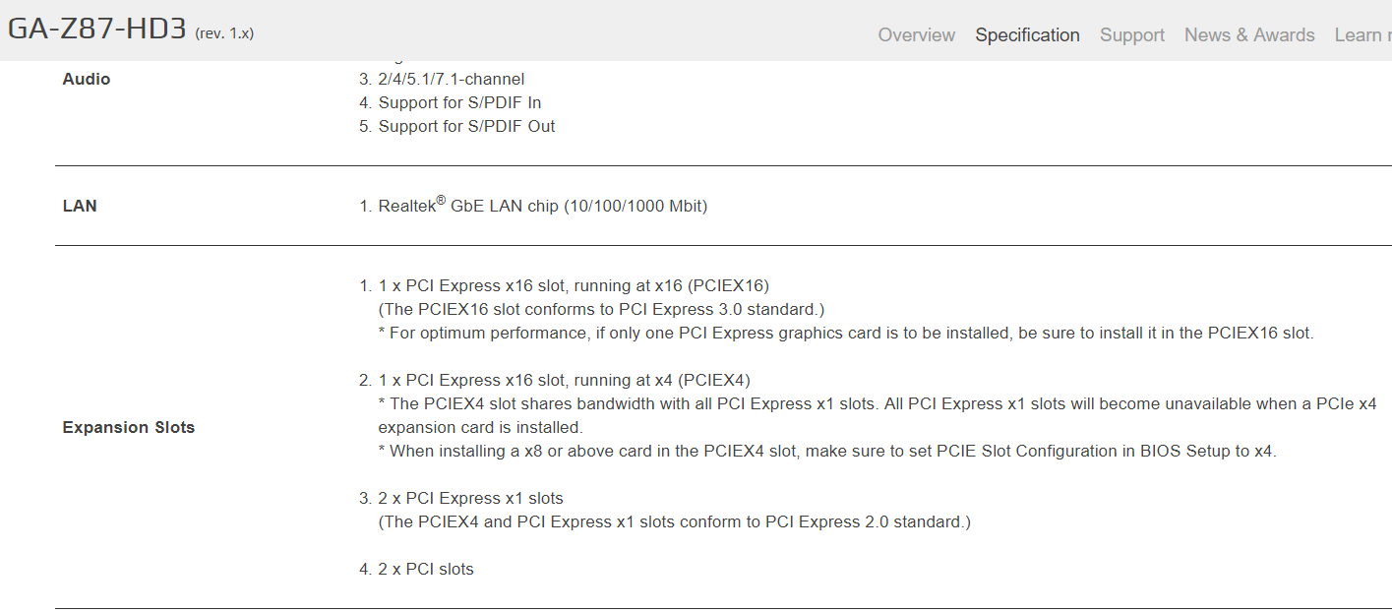Image resolution: width=1392 pixels, height=612 pixels.
Task: Click the Realtek GbE LAN chip entry
Action: [x=542, y=207]
